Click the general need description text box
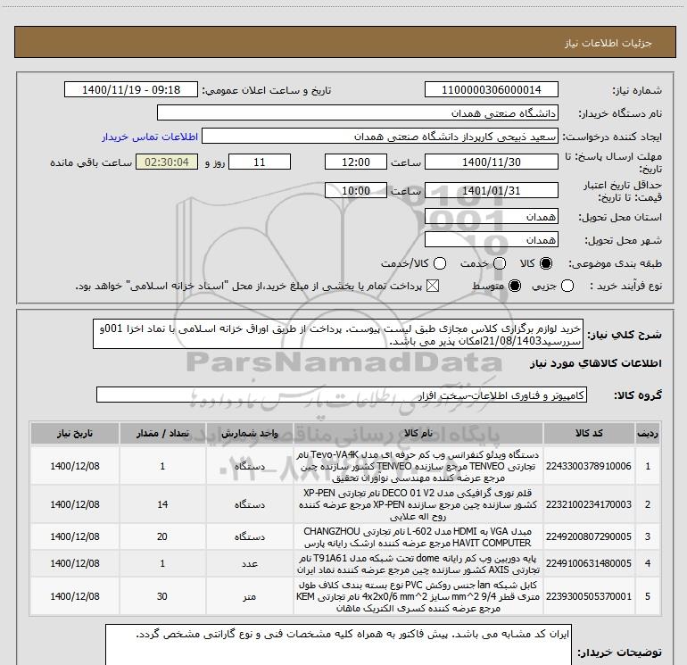 (338, 335)
